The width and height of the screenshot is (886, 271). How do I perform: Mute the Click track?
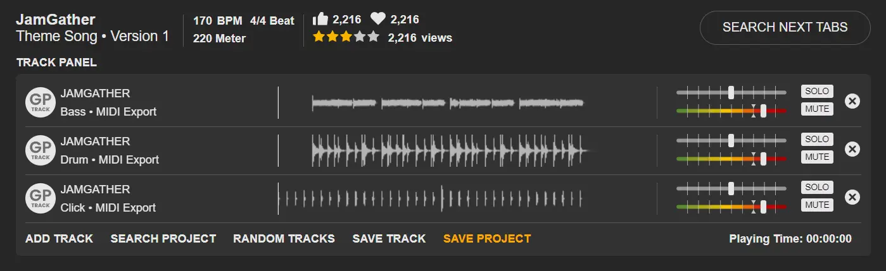[x=817, y=205]
